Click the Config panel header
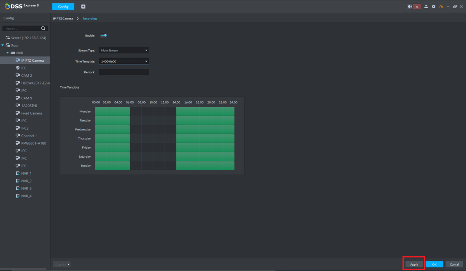 click(9, 18)
